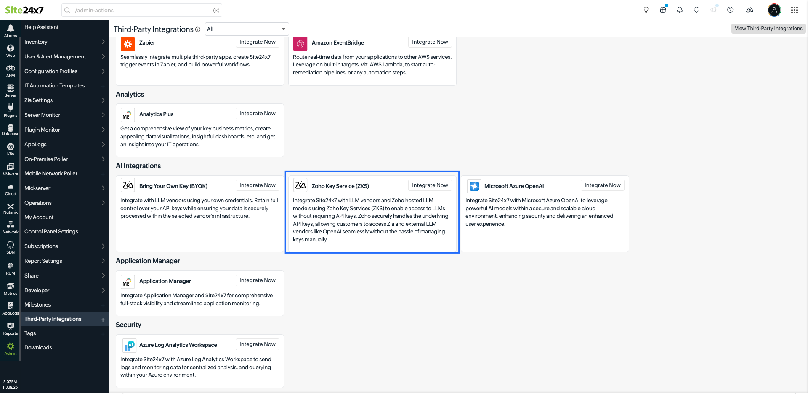The width and height of the screenshot is (808, 394).
Task: Expand the Subscriptions menu
Action: [x=64, y=246]
